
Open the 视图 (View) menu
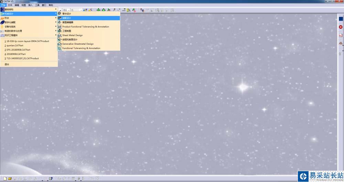pos(23,5)
